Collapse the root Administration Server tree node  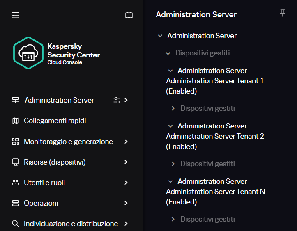(160, 36)
